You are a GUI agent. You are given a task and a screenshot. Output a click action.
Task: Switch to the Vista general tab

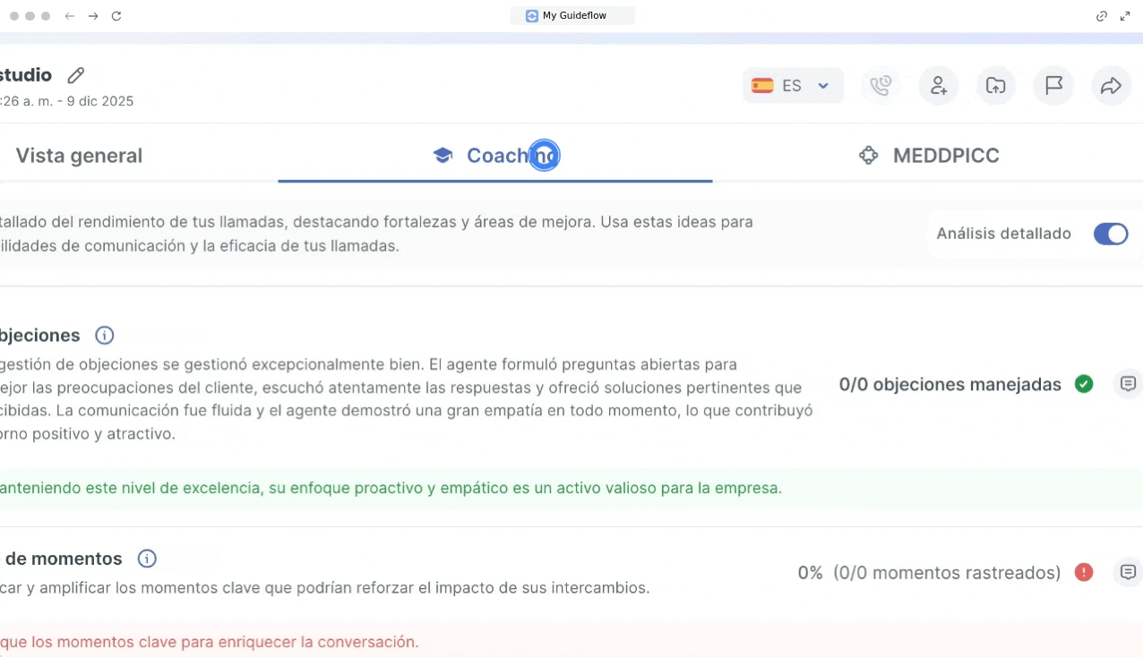click(x=79, y=156)
